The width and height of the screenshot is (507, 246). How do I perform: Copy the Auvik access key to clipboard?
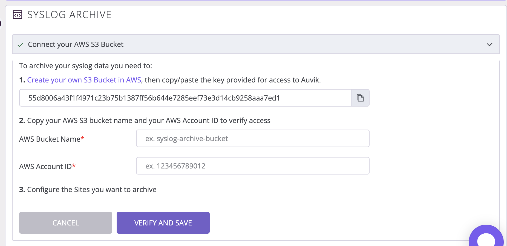360,98
